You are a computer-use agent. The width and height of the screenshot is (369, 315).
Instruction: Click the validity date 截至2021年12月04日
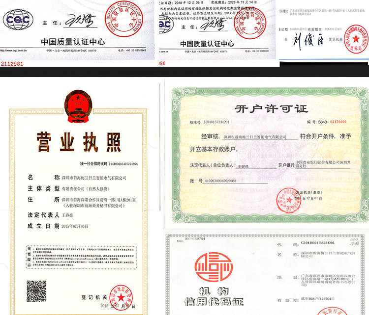pos(317,299)
